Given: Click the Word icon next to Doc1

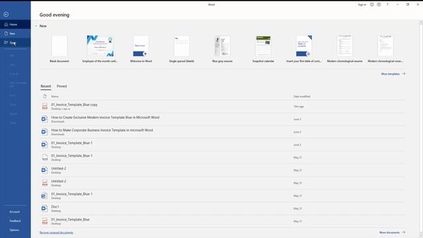Looking at the screenshot, I should click(45, 208).
